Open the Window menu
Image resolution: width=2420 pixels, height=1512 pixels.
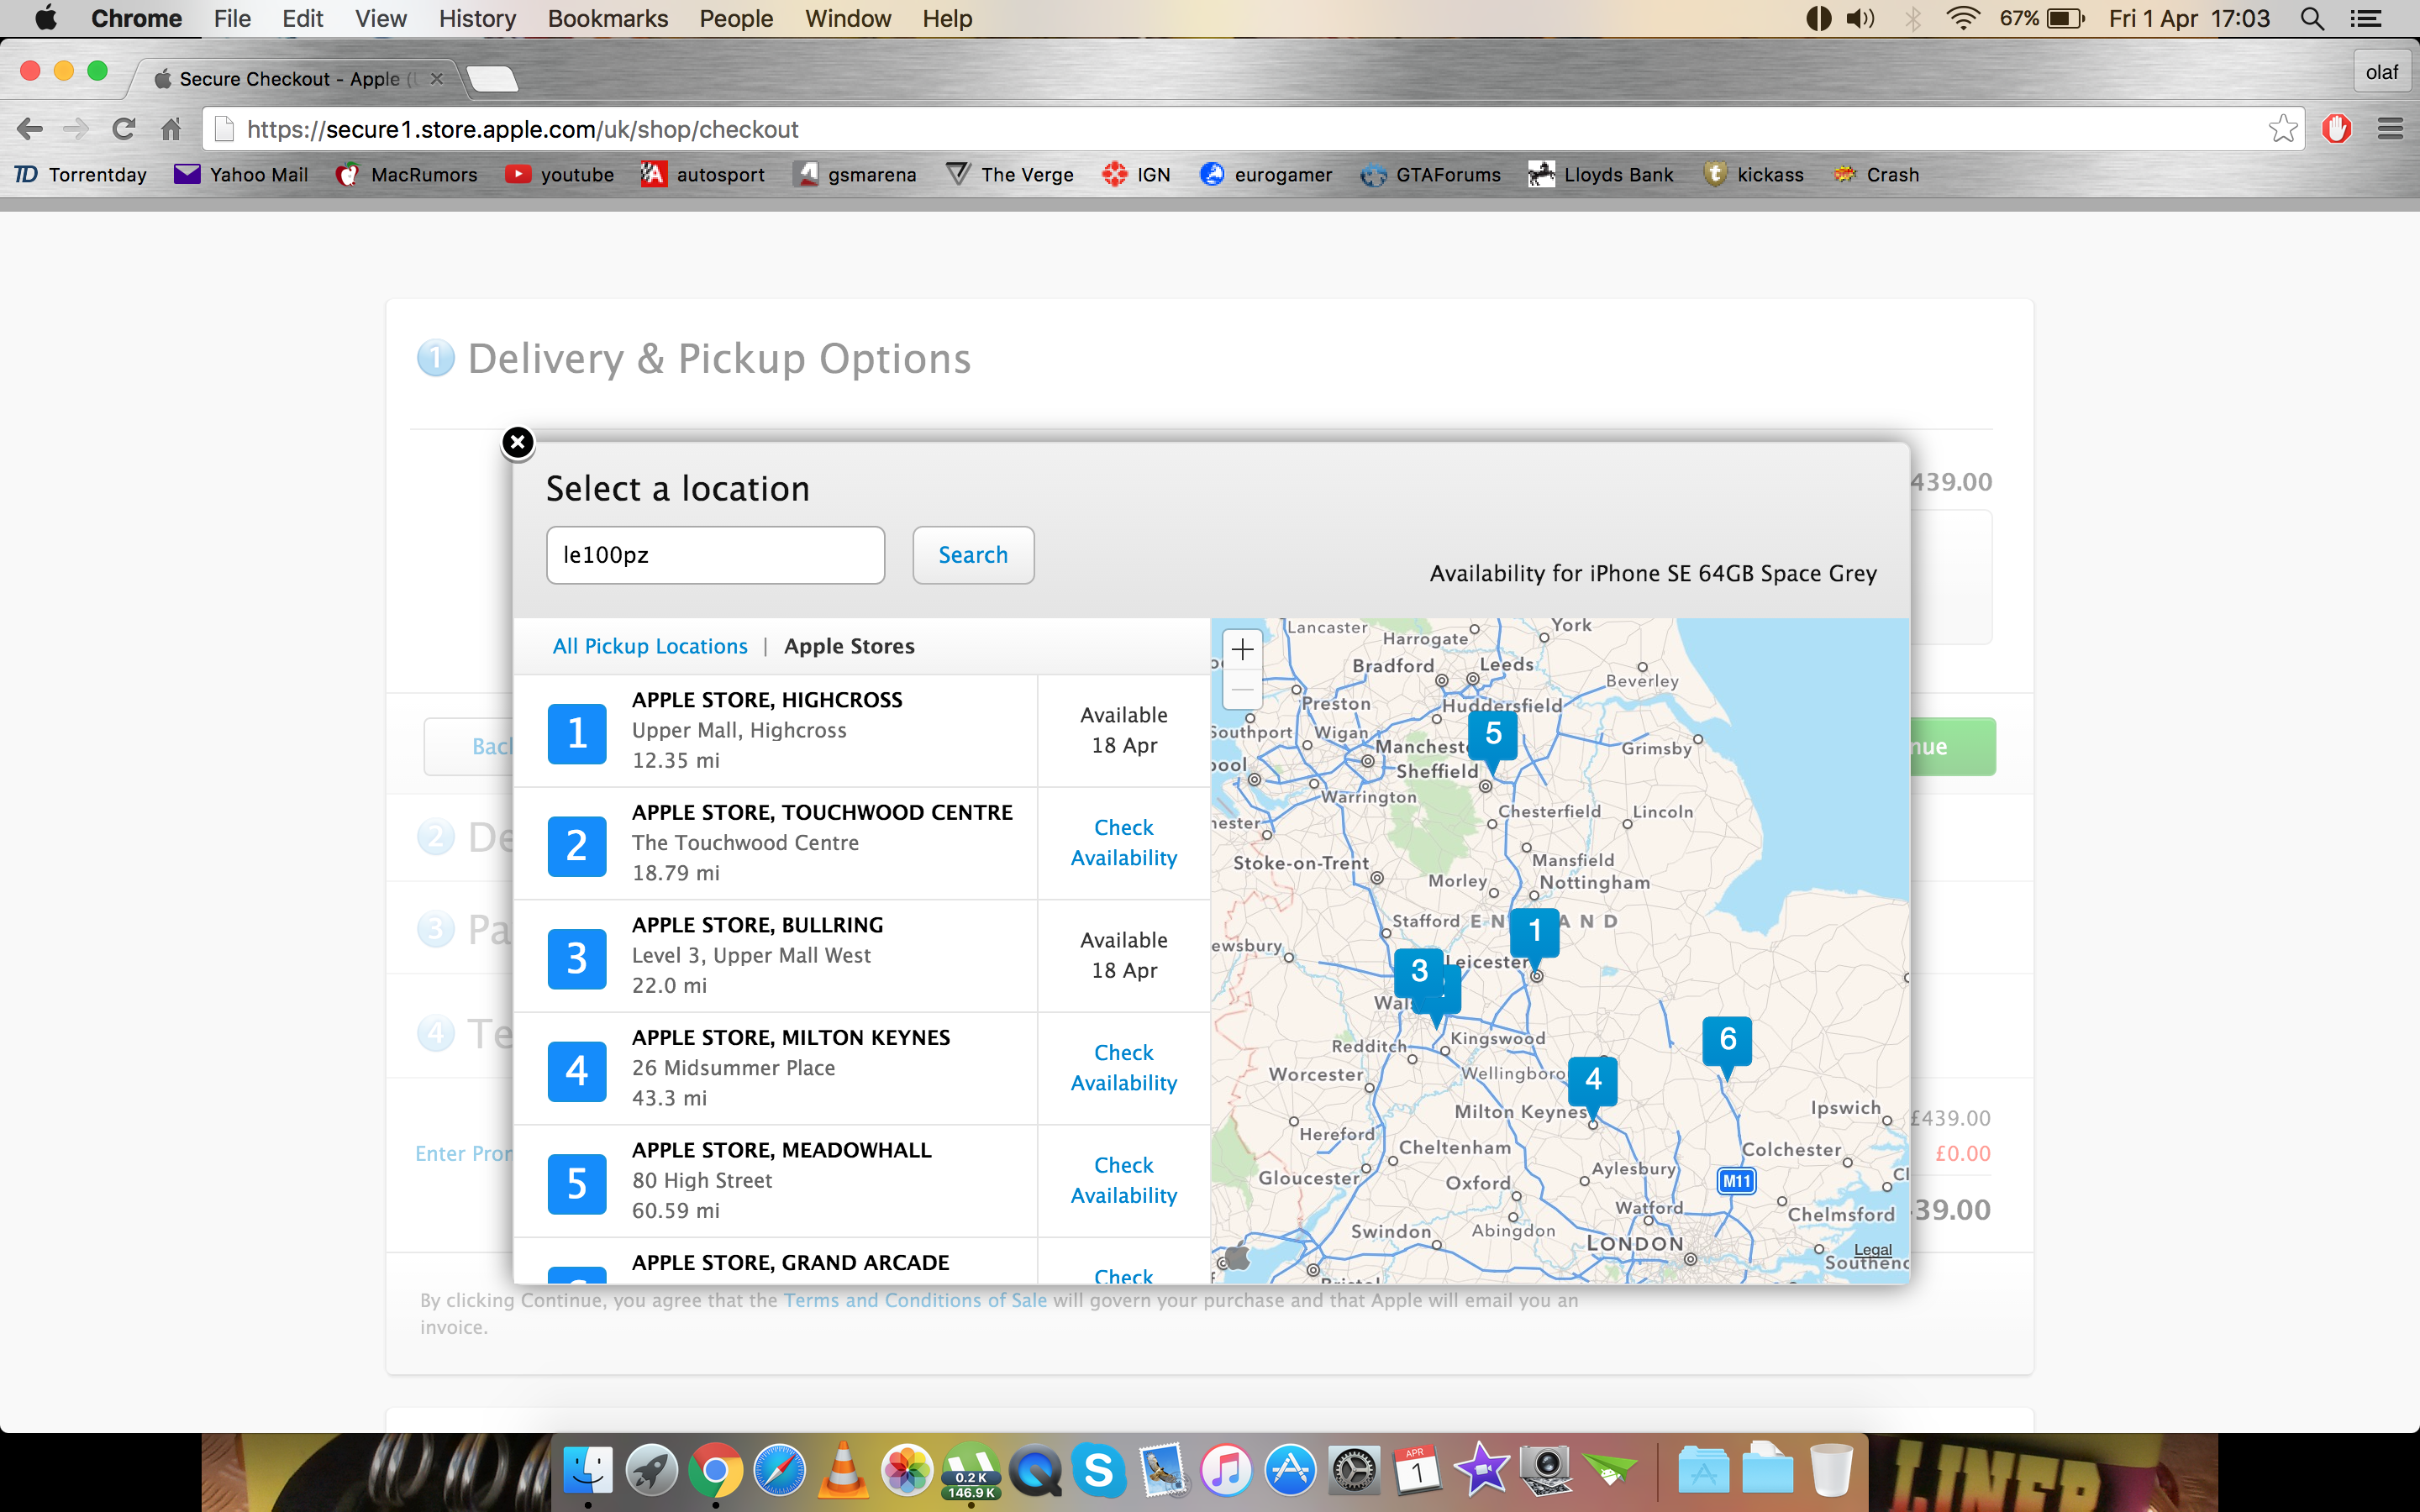tap(847, 18)
